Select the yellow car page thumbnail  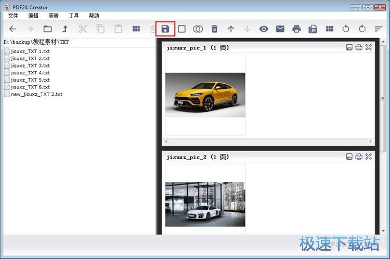(205, 95)
